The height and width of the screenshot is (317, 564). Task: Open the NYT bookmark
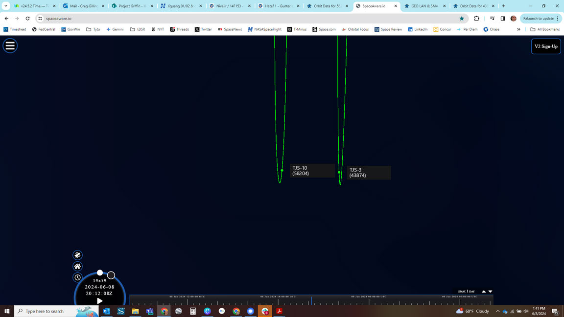(158, 29)
